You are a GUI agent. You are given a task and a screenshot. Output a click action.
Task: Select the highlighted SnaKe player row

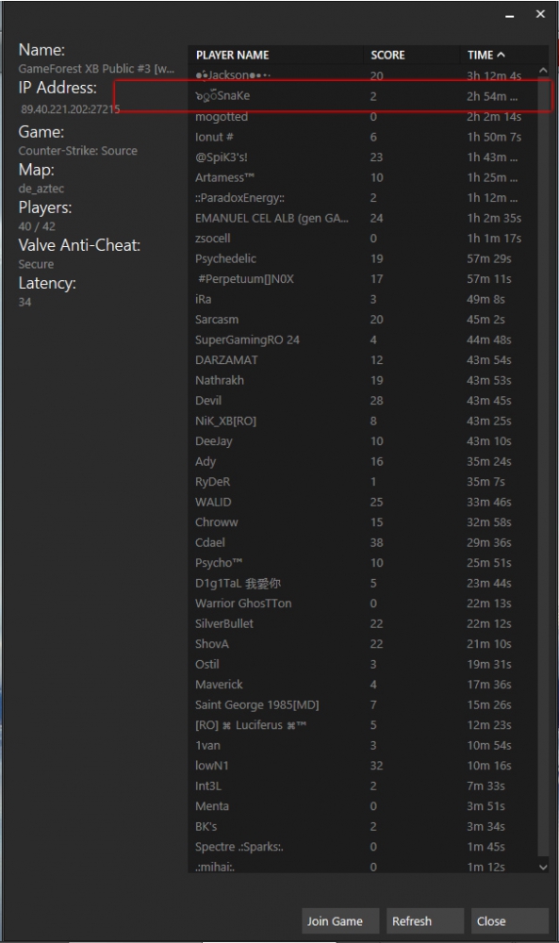363,95
